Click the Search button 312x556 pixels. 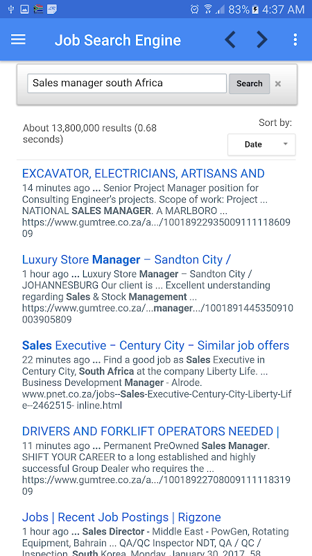pyautogui.click(x=250, y=83)
